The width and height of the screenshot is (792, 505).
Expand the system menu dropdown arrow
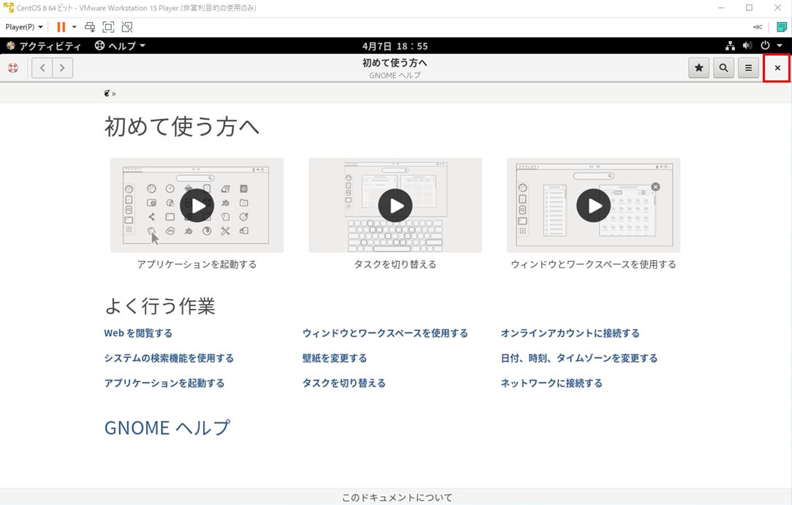[780, 46]
